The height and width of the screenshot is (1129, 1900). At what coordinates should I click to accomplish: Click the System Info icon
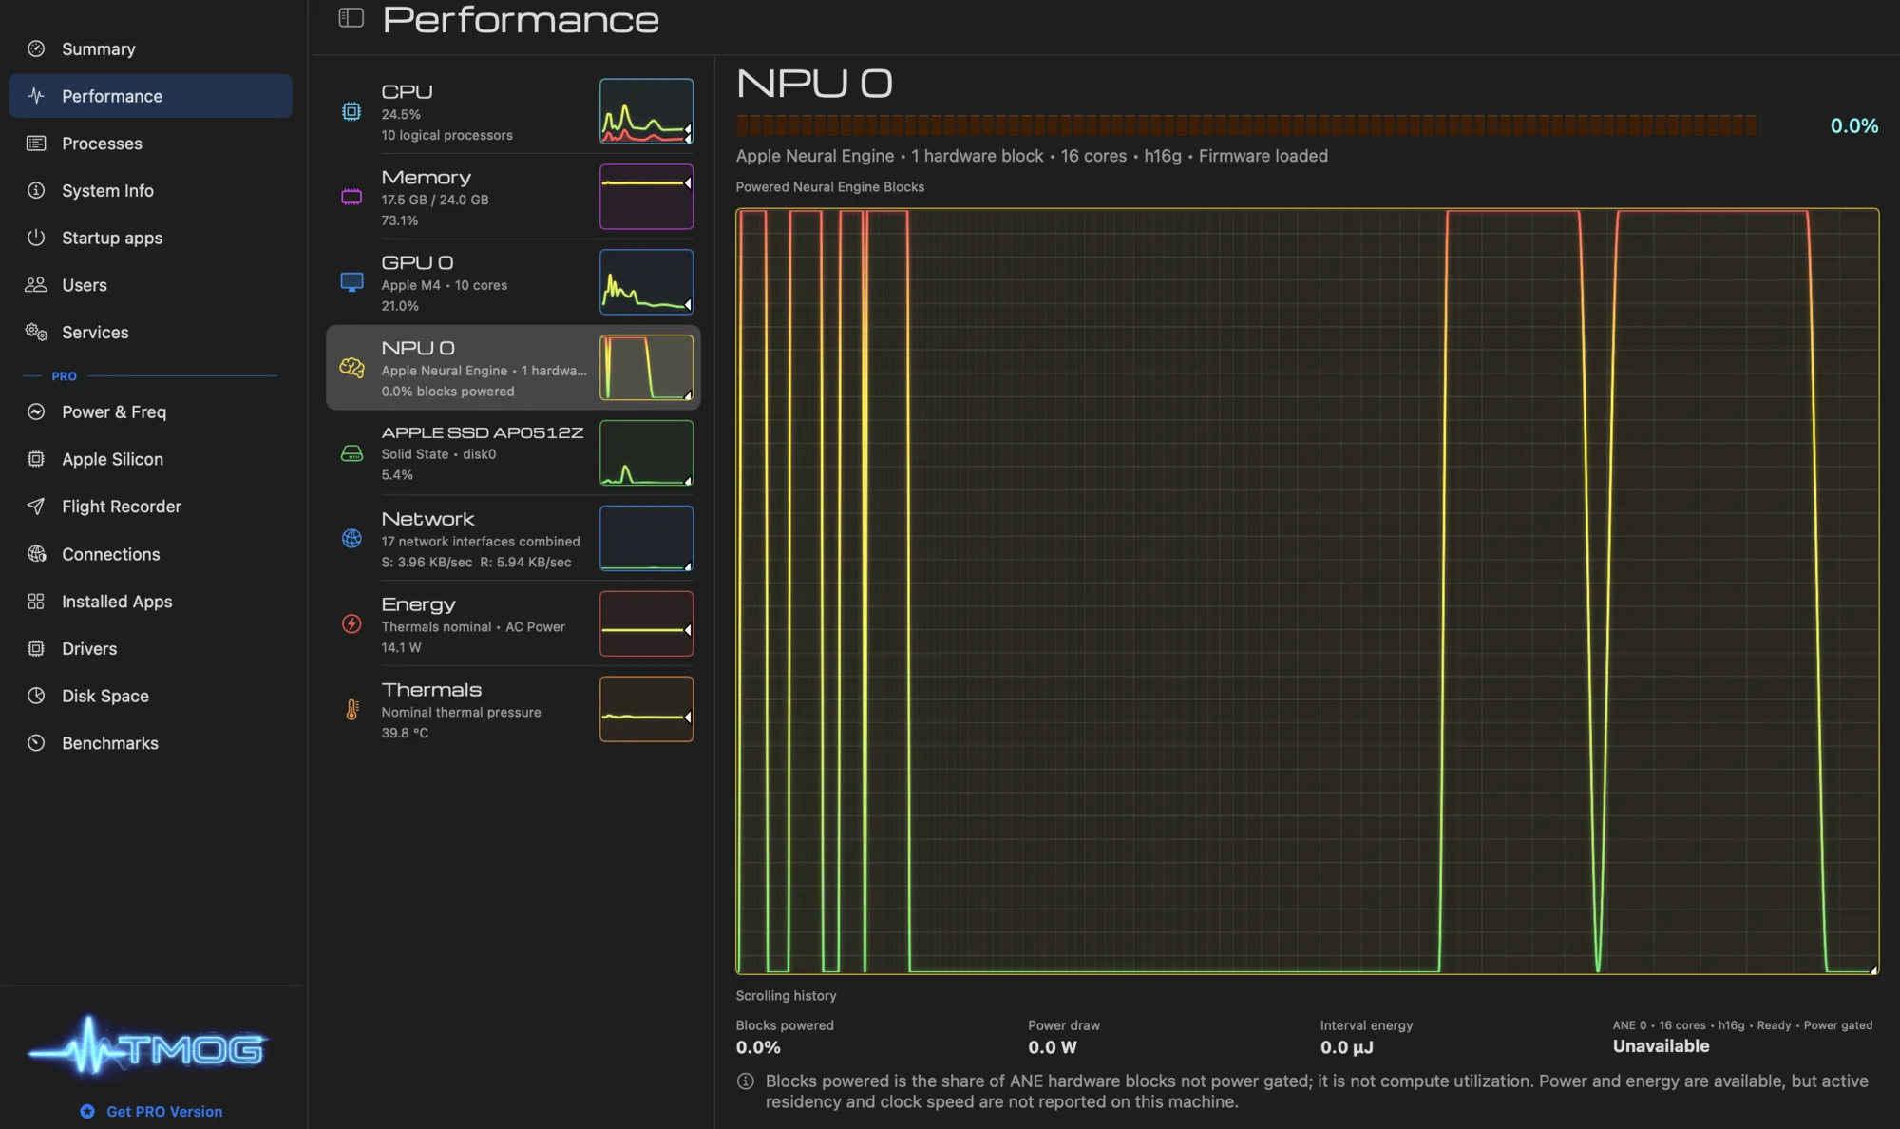coord(36,190)
